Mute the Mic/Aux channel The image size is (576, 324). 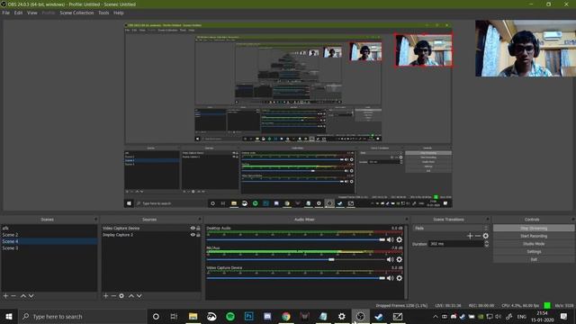pos(390,260)
